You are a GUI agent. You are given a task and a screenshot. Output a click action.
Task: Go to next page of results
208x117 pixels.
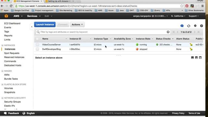coord(195,32)
